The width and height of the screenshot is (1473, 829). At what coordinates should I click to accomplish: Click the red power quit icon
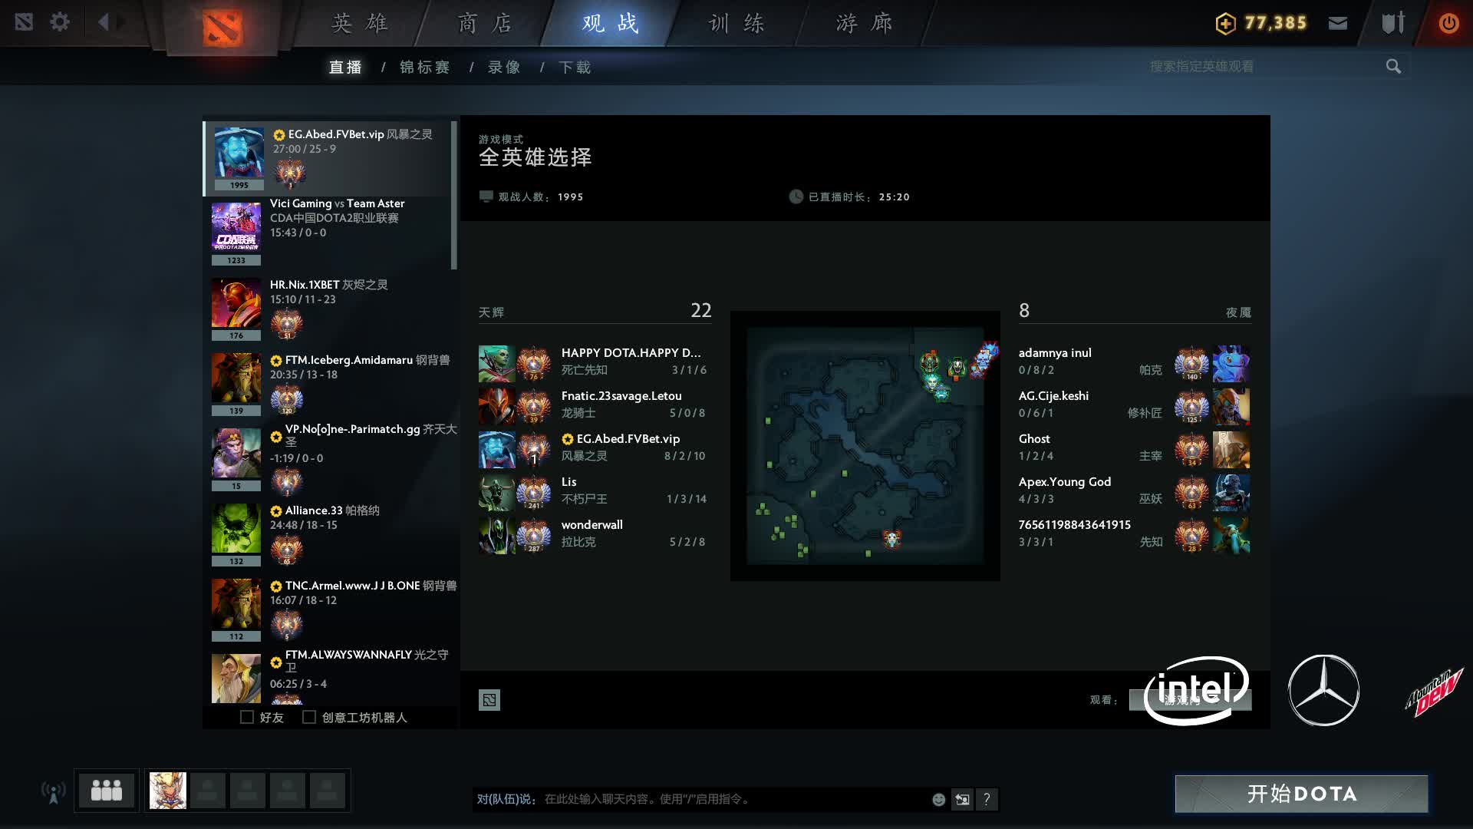[1448, 23]
